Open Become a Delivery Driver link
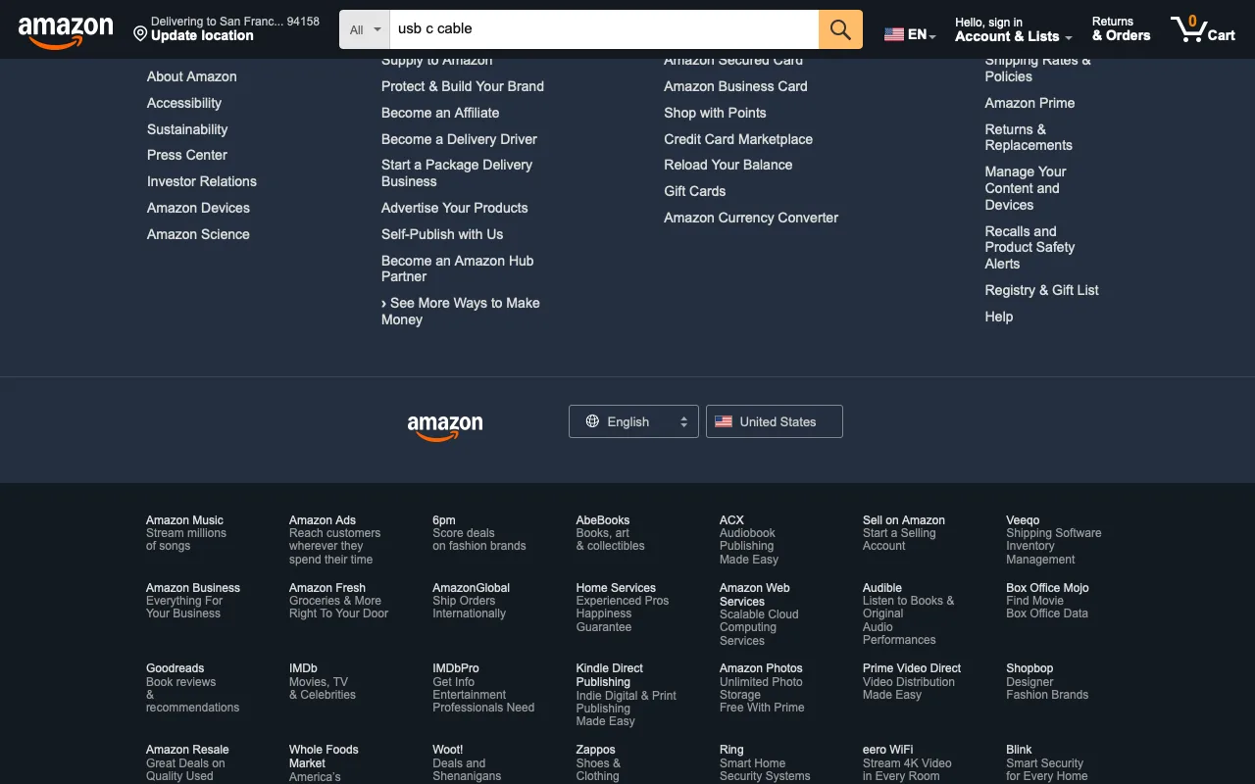 (x=459, y=139)
